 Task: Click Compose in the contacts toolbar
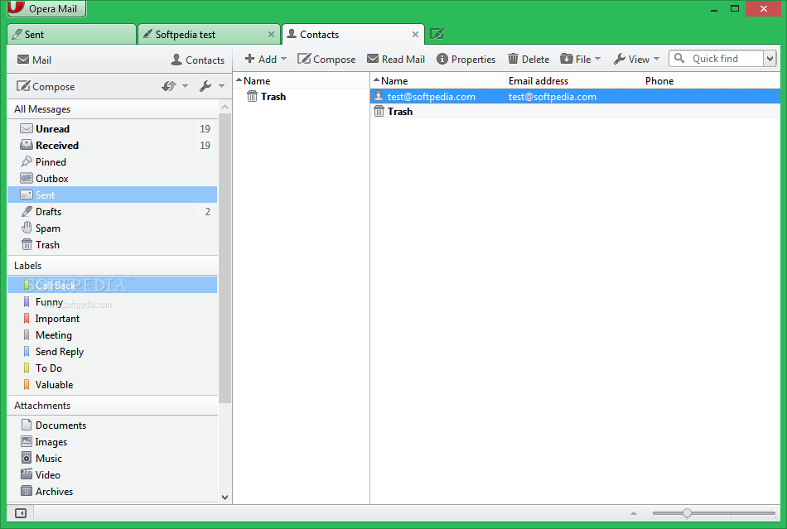click(326, 59)
